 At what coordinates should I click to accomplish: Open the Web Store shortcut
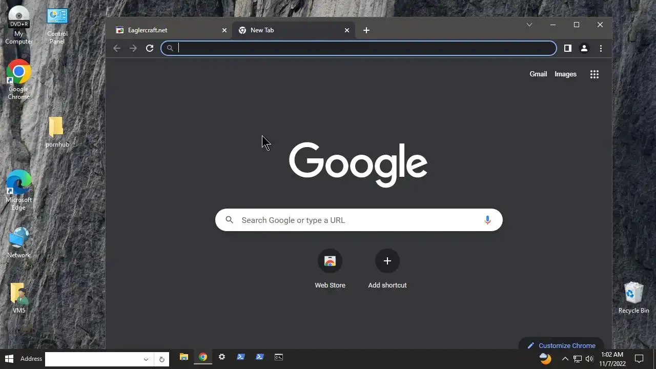330,269
